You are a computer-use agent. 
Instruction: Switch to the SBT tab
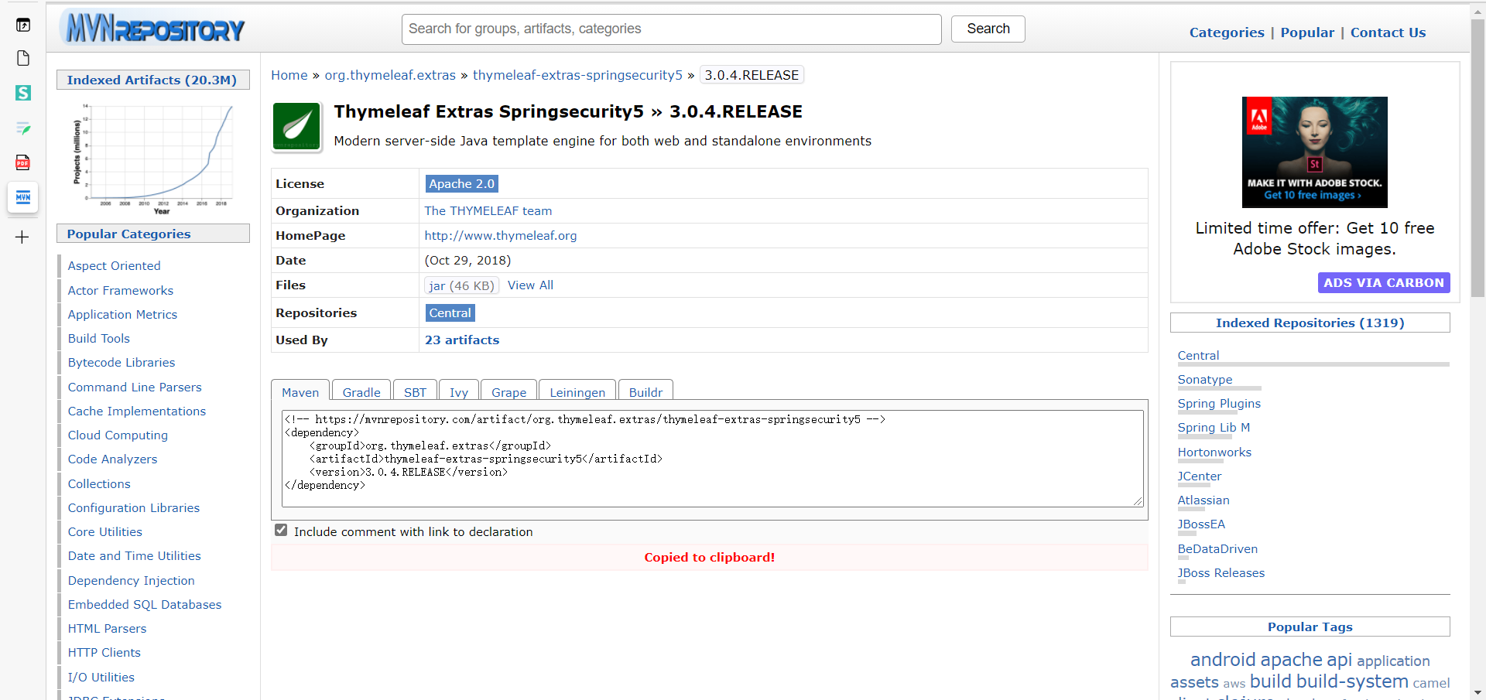[x=415, y=392]
